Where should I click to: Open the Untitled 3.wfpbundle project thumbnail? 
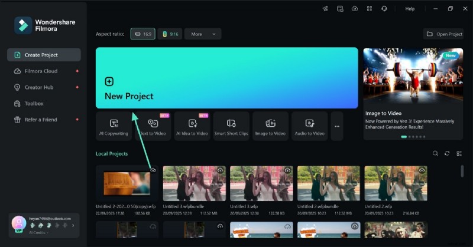(195, 183)
